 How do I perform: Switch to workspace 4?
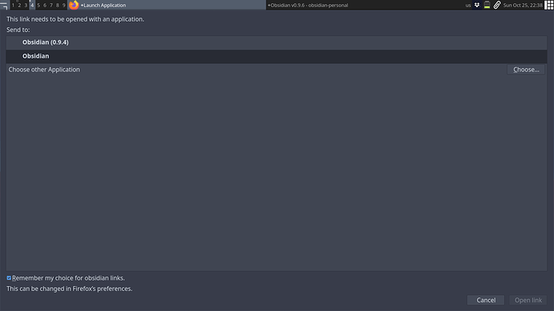(32, 6)
